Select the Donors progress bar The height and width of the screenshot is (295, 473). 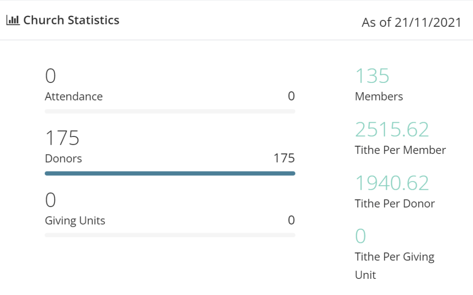coord(170,173)
